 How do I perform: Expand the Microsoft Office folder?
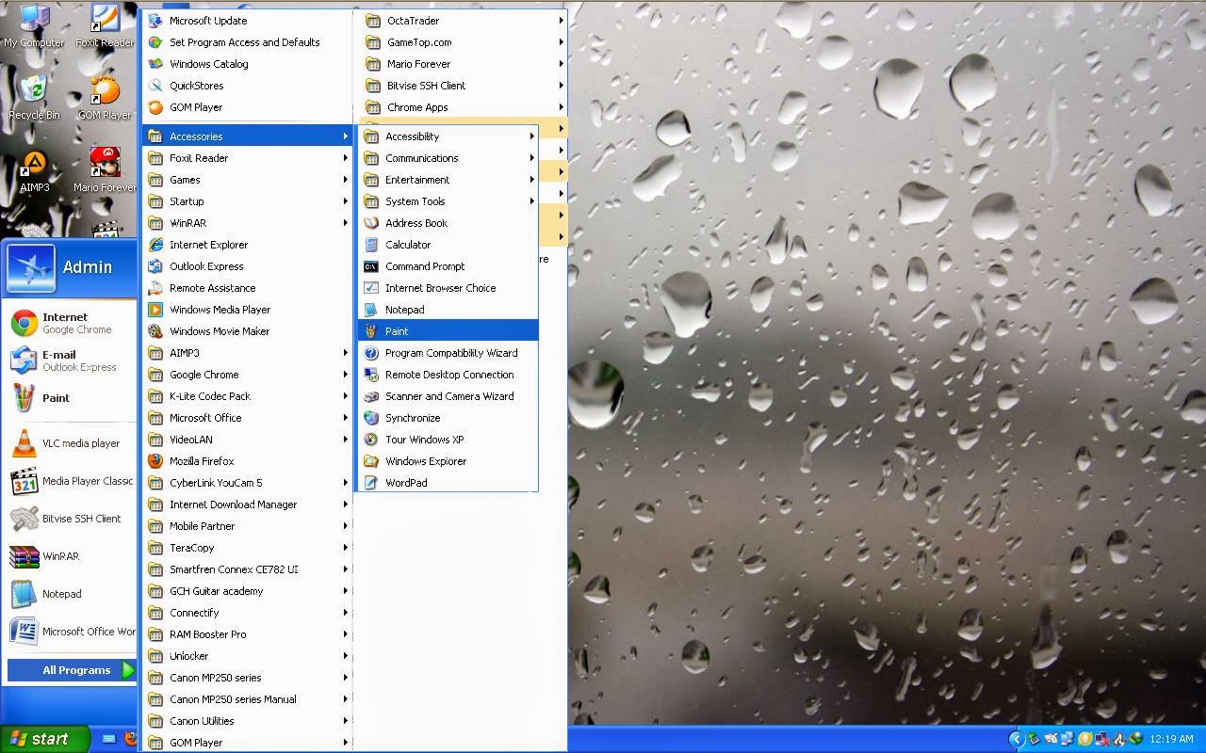(x=247, y=418)
